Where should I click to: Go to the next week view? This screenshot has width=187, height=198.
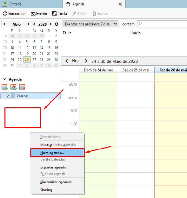86,61
